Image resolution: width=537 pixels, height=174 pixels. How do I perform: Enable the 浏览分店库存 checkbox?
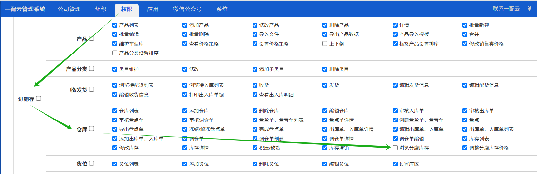click(395, 148)
